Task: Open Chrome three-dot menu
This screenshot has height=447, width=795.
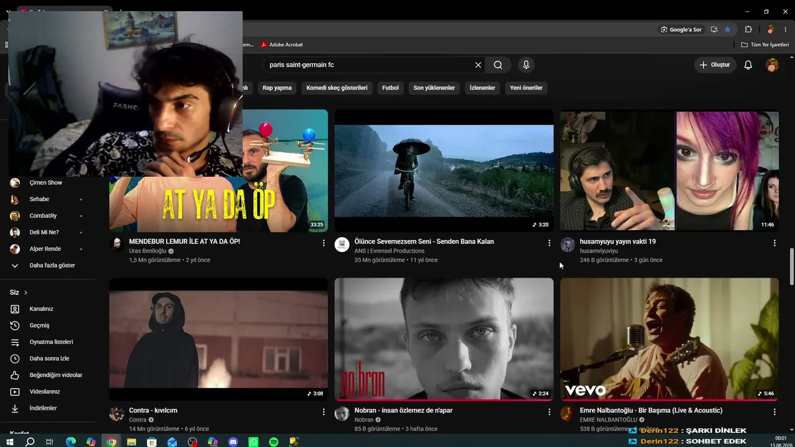Action: pyautogui.click(x=786, y=29)
